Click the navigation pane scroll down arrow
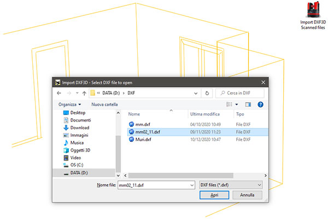The image size is (328, 219). tap(118, 175)
